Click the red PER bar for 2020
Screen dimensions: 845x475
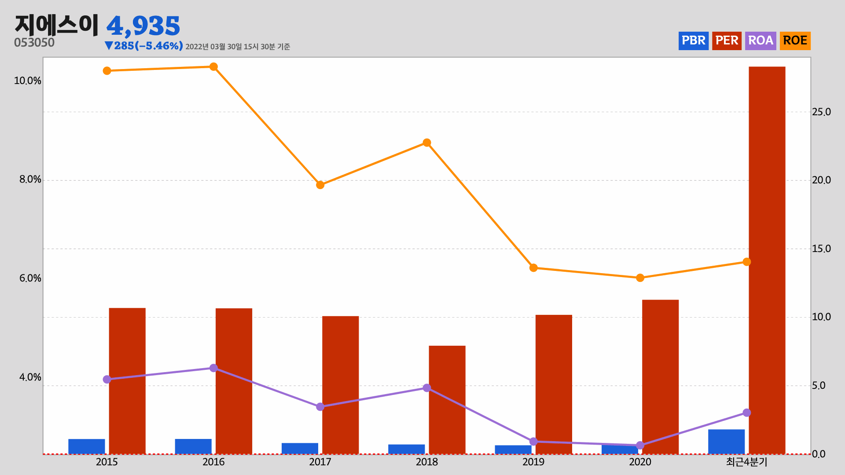661,377
